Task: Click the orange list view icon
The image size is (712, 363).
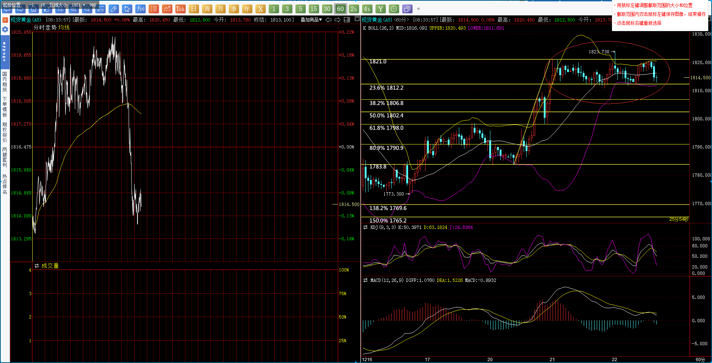Action: (154, 9)
